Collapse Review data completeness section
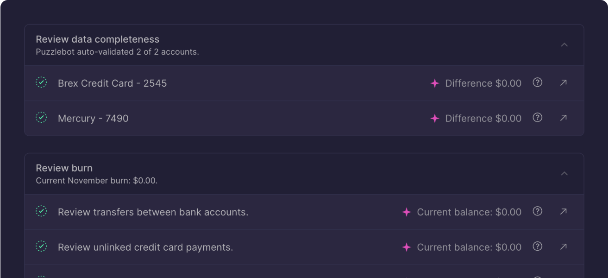 [x=564, y=45]
